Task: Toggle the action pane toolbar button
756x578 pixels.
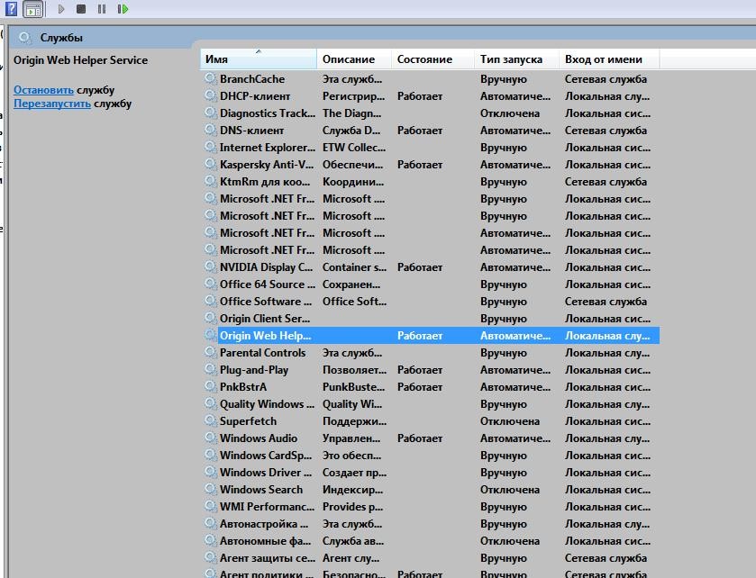Action: click(x=32, y=10)
